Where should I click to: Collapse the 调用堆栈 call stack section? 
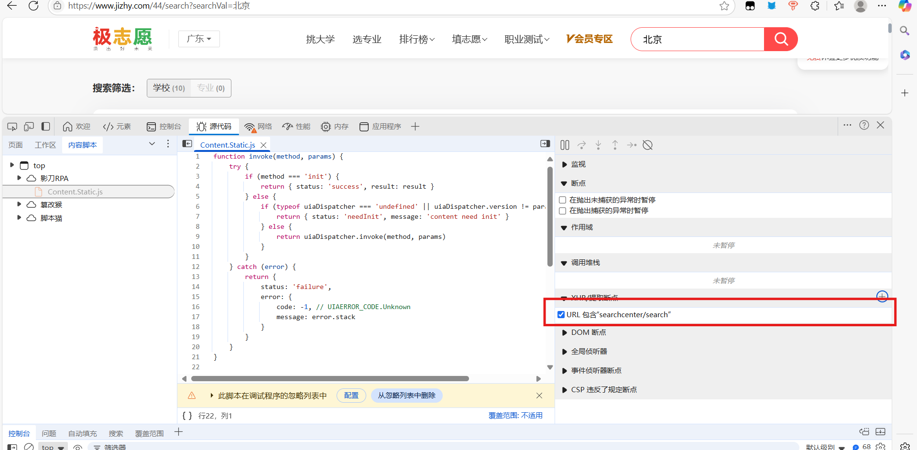pos(564,263)
